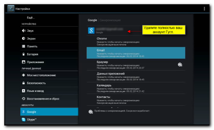Tap Контакты sync row
The height and width of the screenshot is (130, 214).
136,100
